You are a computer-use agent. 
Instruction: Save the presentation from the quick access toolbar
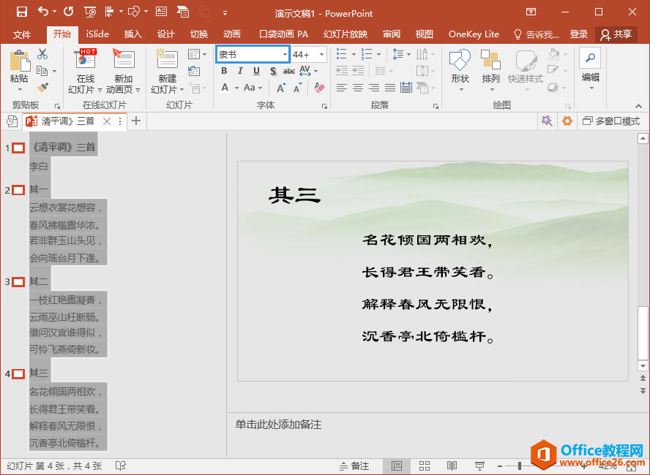pos(21,12)
